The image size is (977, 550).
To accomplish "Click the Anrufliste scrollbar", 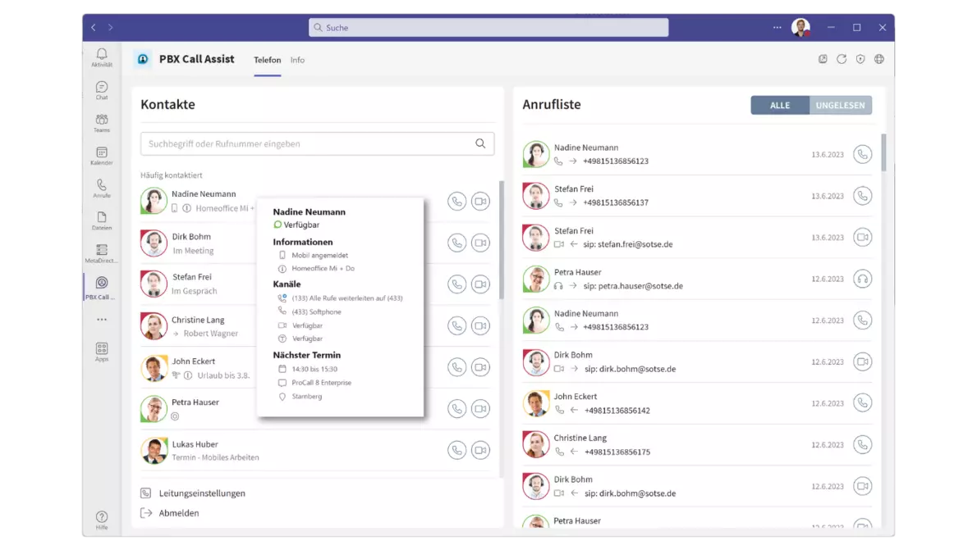I will 883,152.
